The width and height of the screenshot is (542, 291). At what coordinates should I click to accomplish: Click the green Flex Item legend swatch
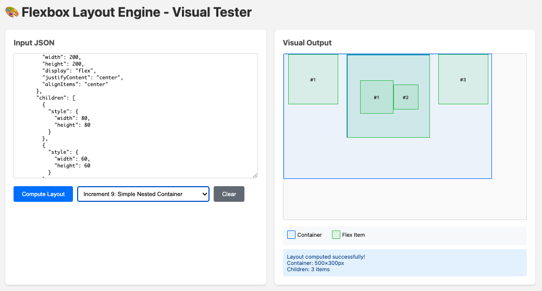point(336,235)
